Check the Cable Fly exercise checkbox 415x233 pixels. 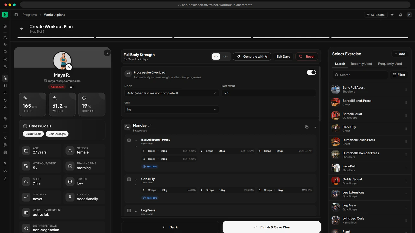[x=129, y=179]
